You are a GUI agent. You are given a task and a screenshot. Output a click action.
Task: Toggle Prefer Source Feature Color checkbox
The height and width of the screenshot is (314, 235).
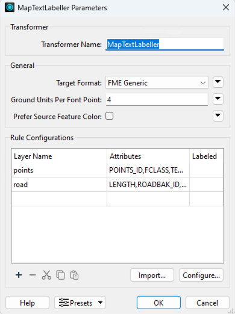(x=110, y=116)
